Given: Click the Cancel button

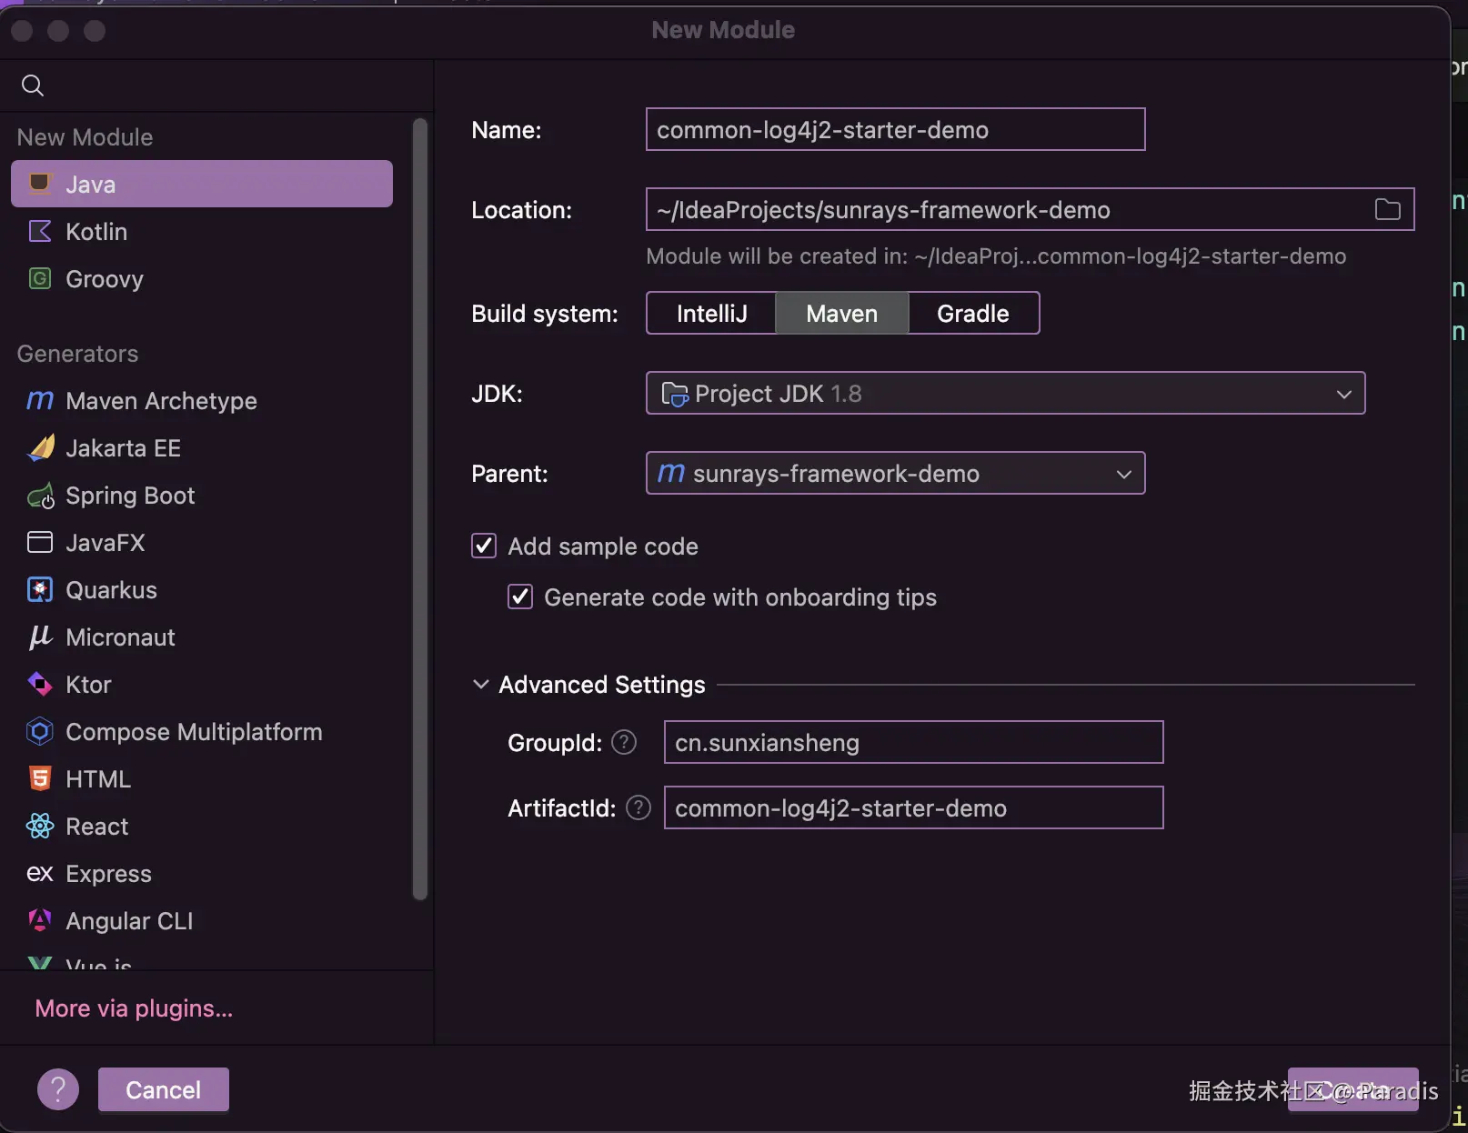Looking at the screenshot, I should 163,1088.
